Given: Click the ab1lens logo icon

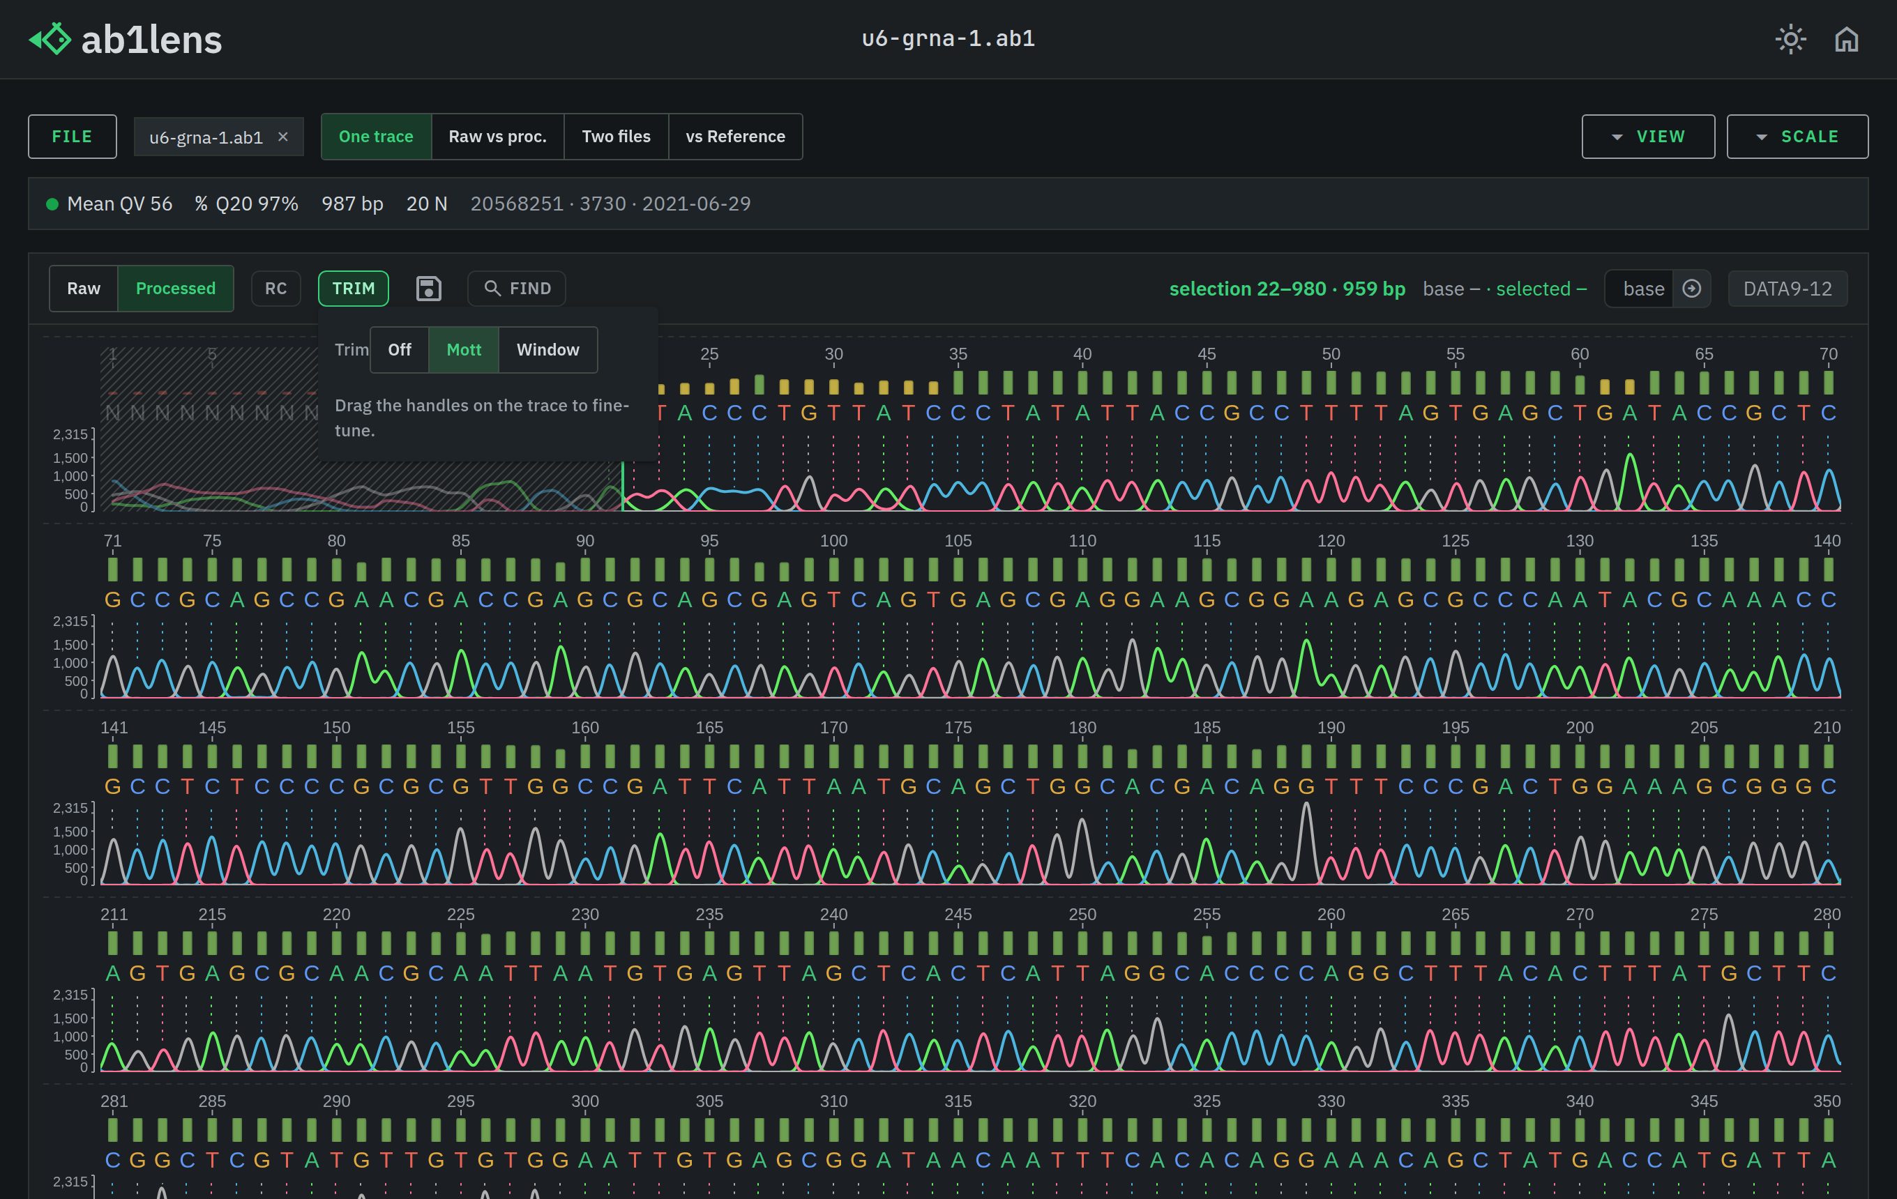Looking at the screenshot, I should [x=50, y=38].
